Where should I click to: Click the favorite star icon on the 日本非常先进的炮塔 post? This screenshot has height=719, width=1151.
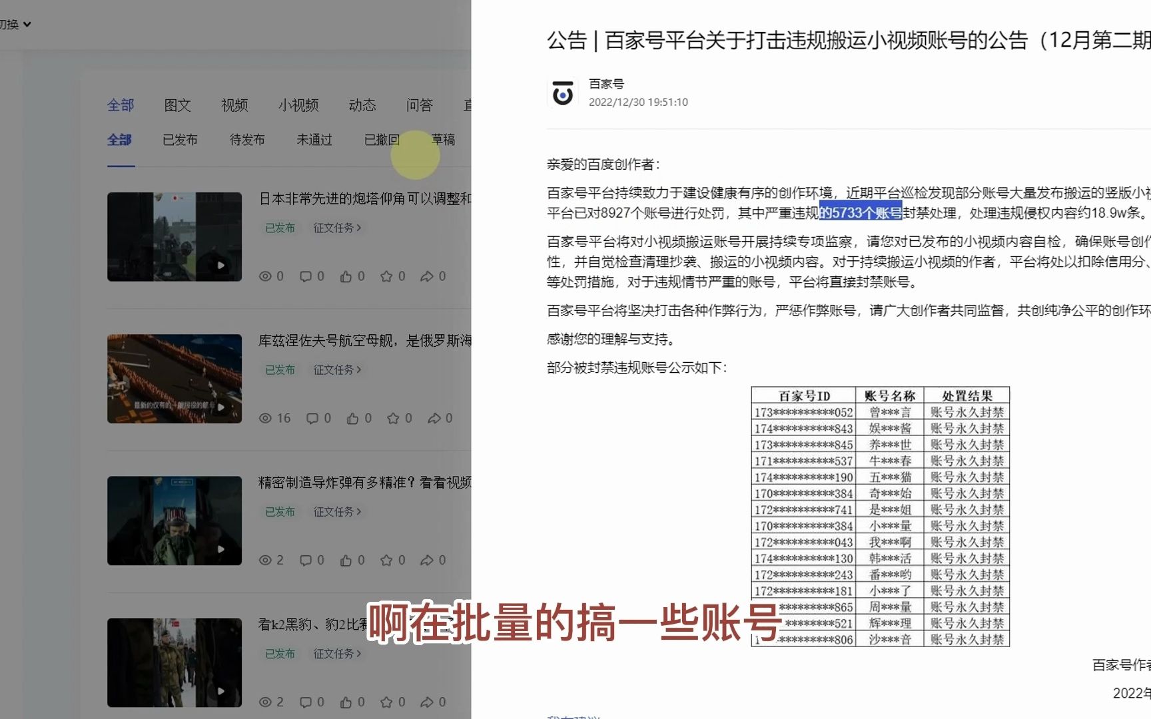tap(386, 276)
